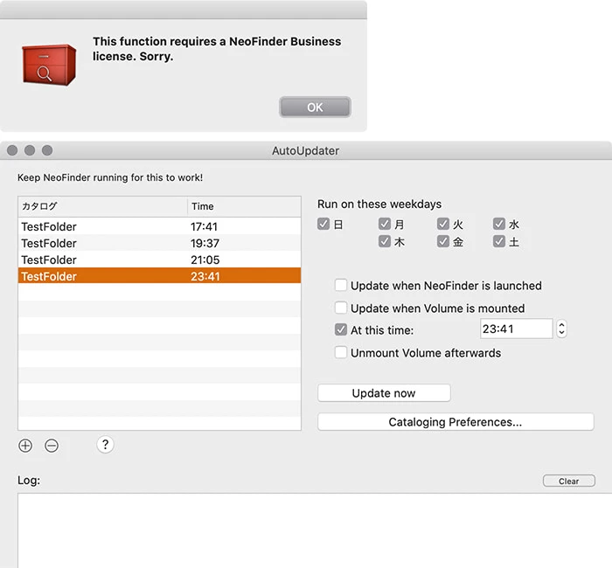
Task: Click into the 23:41 time field
Action: tap(517, 329)
